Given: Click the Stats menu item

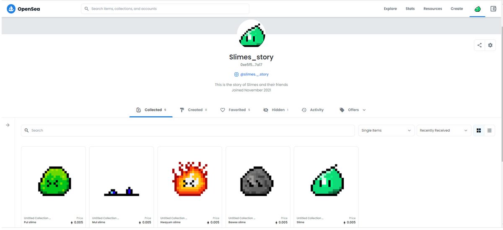Looking at the screenshot, I should click(x=410, y=9).
